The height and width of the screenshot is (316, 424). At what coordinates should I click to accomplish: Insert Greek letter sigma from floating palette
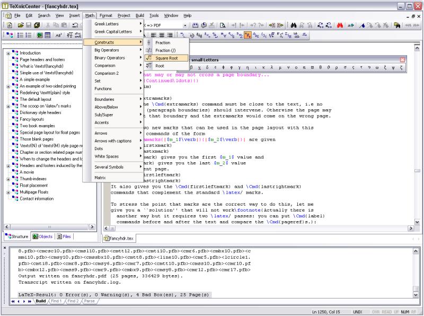point(344,68)
